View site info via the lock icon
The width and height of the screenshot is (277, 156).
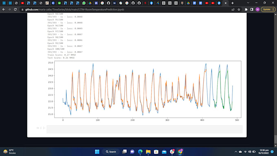coord(22,9)
